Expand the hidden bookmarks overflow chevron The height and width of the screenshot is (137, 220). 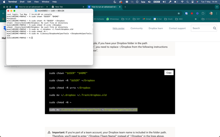tap(196, 19)
